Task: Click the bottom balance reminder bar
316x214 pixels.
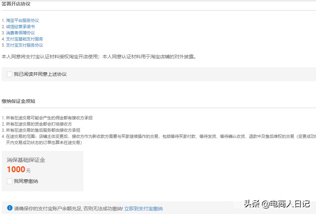Action: coord(158,208)
